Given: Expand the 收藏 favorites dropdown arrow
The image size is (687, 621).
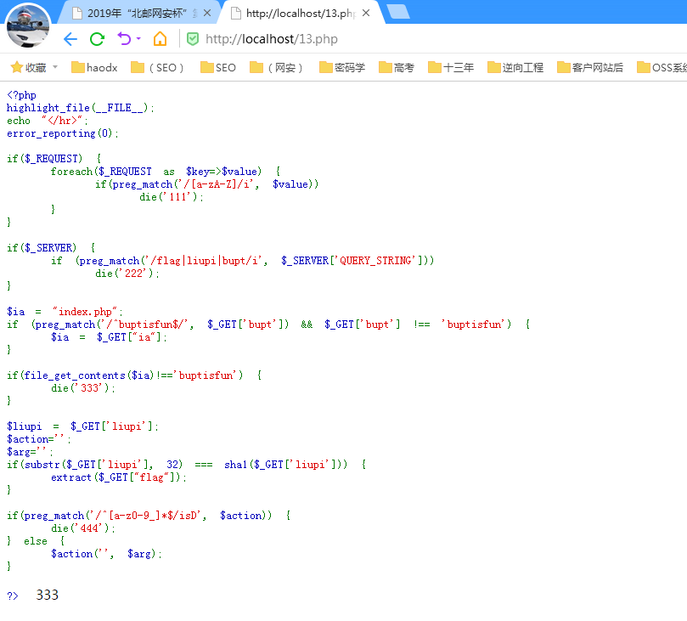Looking at the screenshot, I should pyautogui.click(x=56, y=67).
